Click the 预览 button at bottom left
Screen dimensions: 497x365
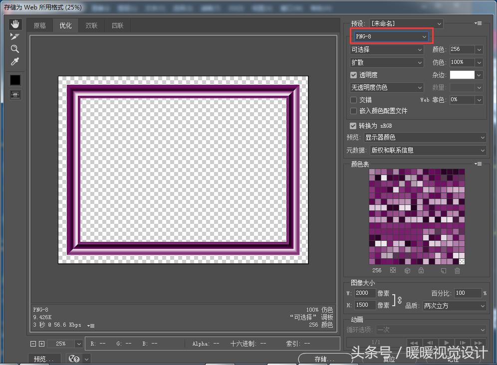tap(44, 359)
